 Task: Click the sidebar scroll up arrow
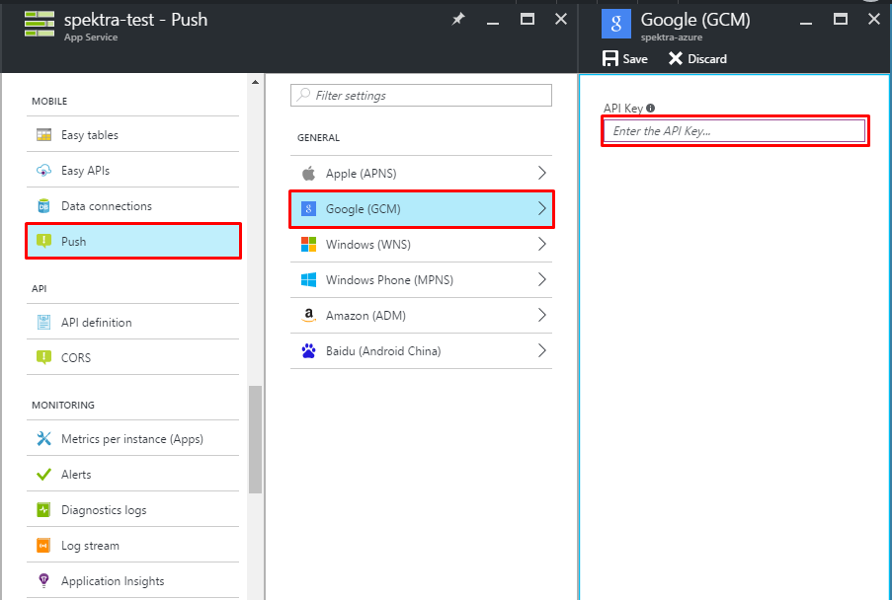tap(256, 82)
